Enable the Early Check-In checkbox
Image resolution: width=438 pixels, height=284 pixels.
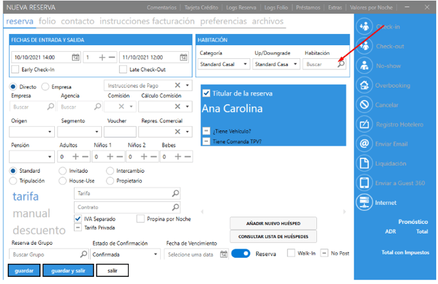pyautogui.click(x=16, y=69)
